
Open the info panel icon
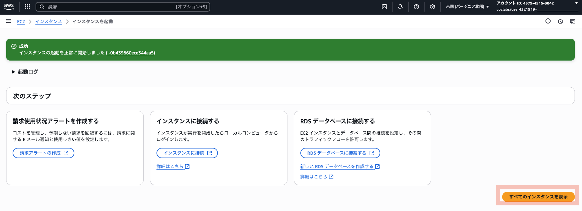click(548, 21)
